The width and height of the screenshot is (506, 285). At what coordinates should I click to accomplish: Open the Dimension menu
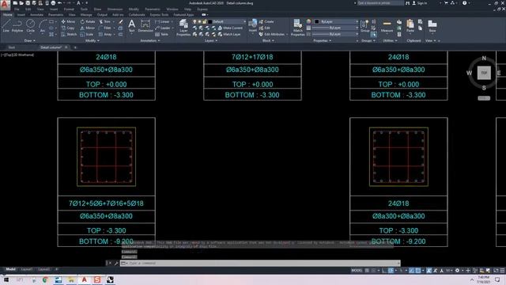[115, 9]
